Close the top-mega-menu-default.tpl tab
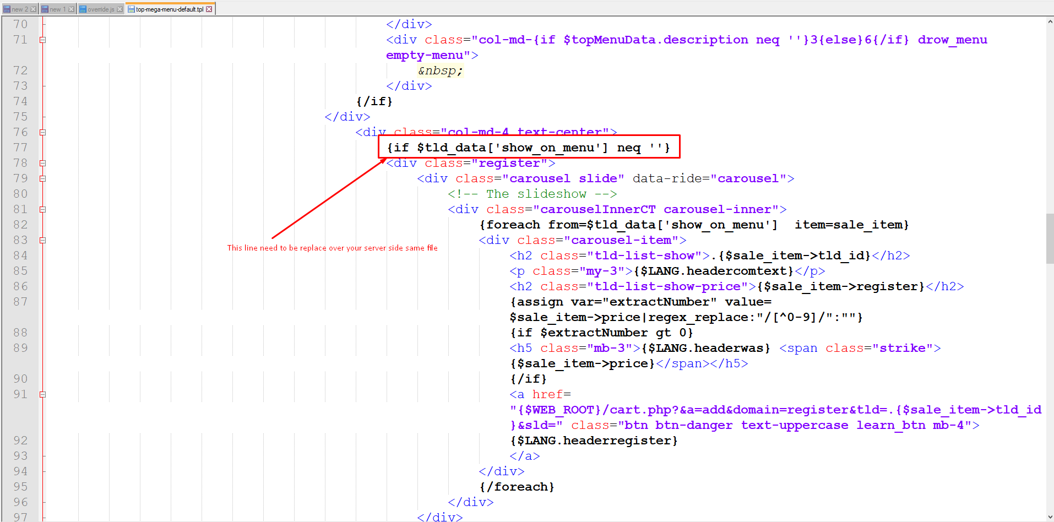 point(209,9)
